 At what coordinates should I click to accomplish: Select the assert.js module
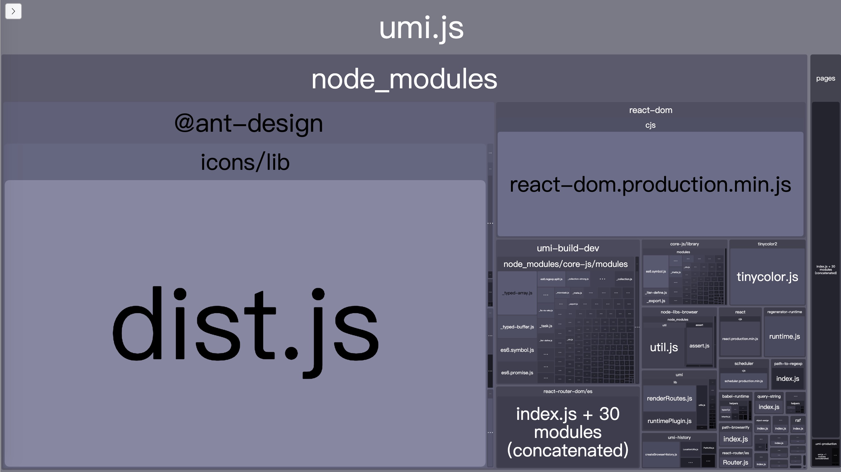(x=699, y=346)
